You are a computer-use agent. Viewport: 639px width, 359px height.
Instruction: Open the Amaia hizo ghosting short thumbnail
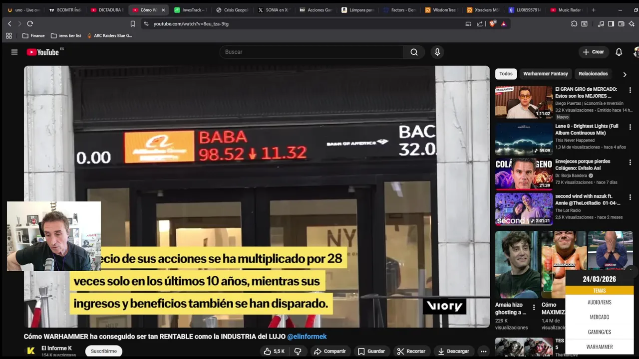pyautogui.click(x=517, y=264)
